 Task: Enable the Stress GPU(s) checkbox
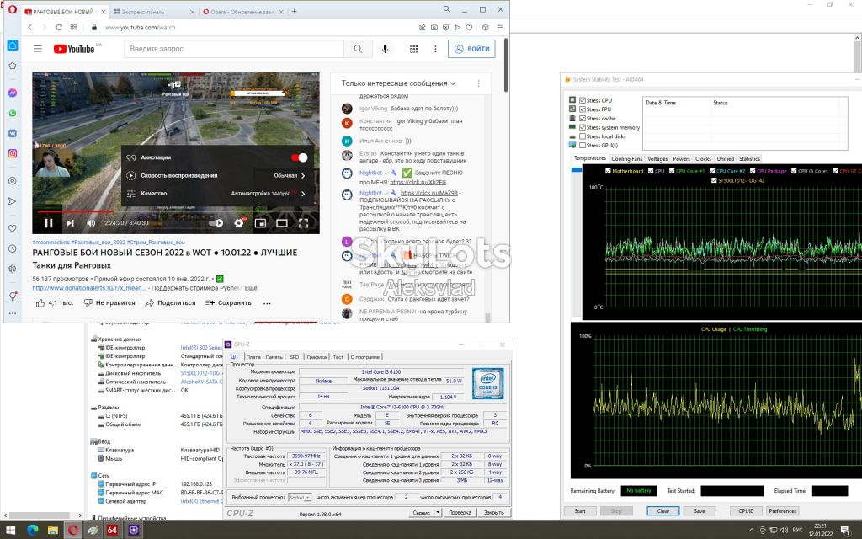click(x=583, y=145)
